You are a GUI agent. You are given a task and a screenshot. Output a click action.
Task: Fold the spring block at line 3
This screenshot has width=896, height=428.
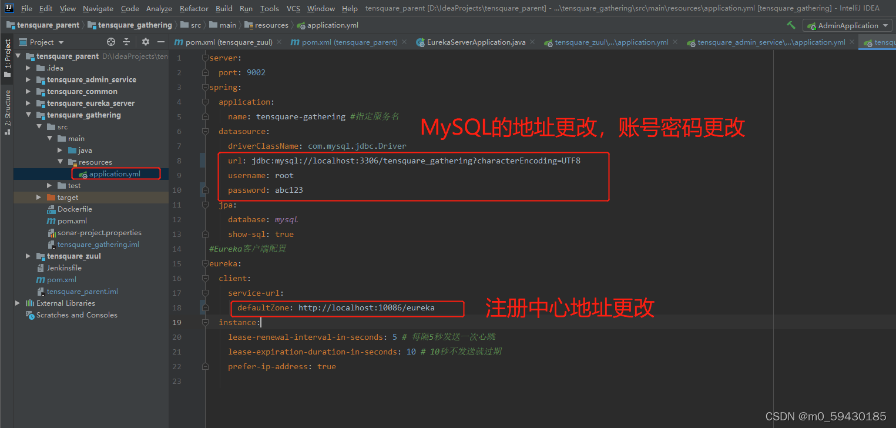click(x=205, y=87)
